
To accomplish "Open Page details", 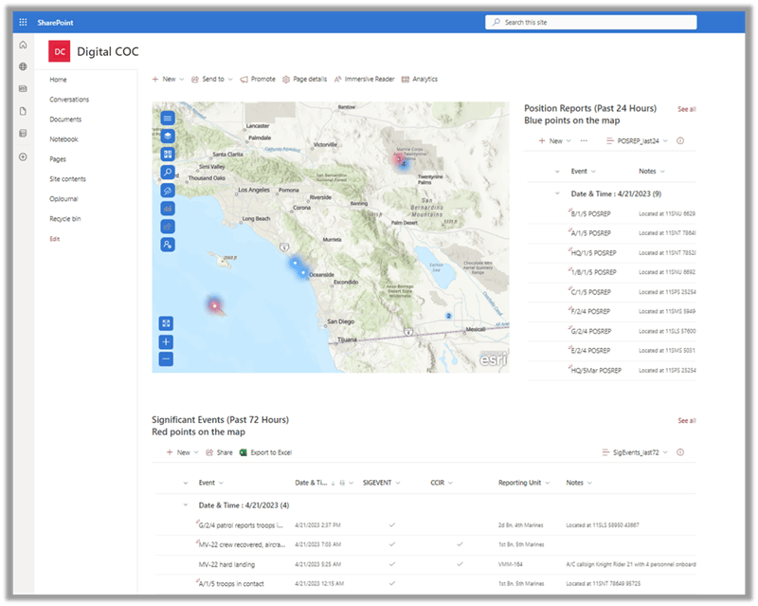I will (304, 79).
